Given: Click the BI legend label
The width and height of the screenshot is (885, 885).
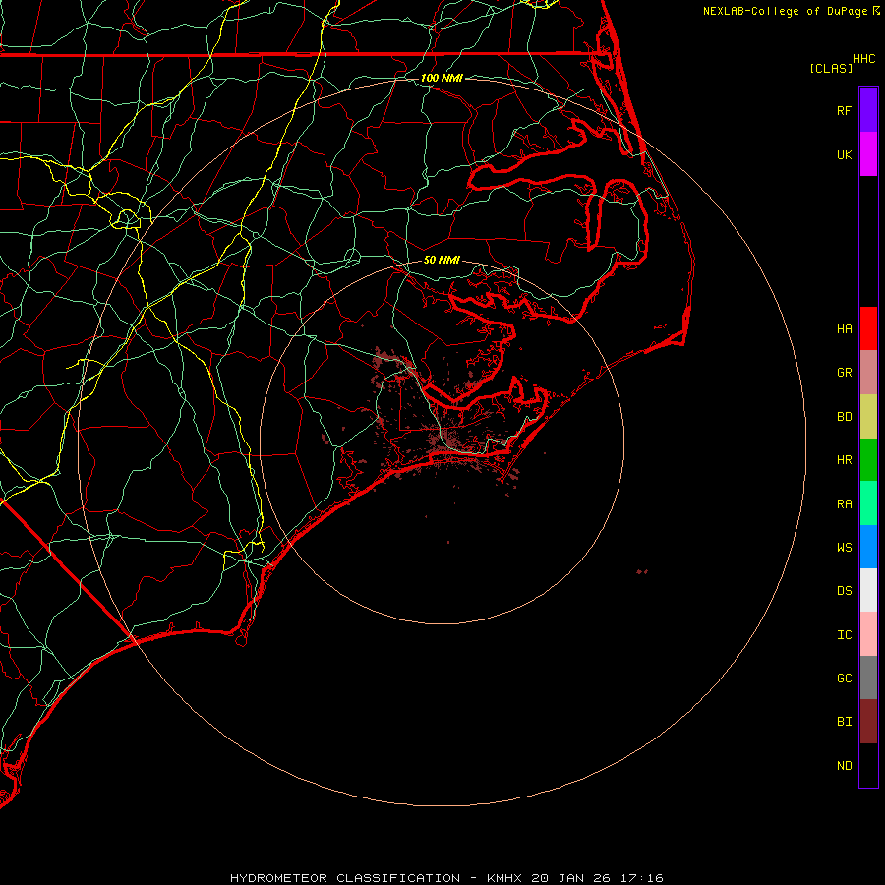Looking at the screenshot, I should coord(844,722).
